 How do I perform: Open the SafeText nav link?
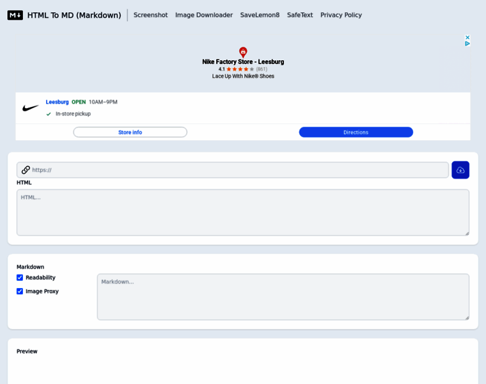(x=300, y=15)
